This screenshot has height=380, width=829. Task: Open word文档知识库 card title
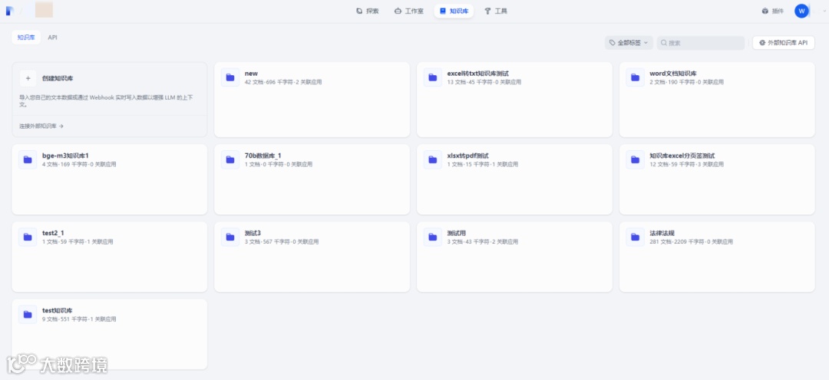point(673,74)
